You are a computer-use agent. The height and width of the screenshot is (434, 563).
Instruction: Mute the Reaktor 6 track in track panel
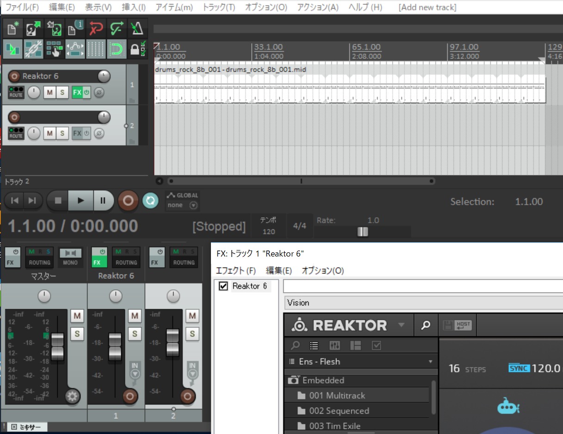pos(49,93)
